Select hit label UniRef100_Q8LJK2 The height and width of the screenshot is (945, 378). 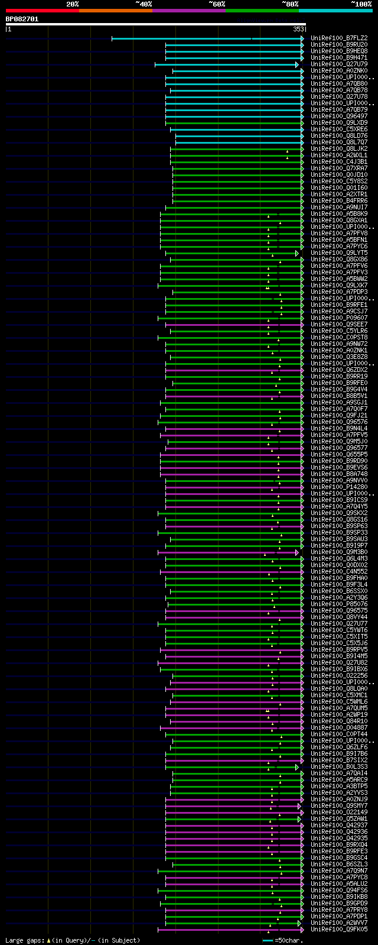pyautogui.click(x=339, y=149)
